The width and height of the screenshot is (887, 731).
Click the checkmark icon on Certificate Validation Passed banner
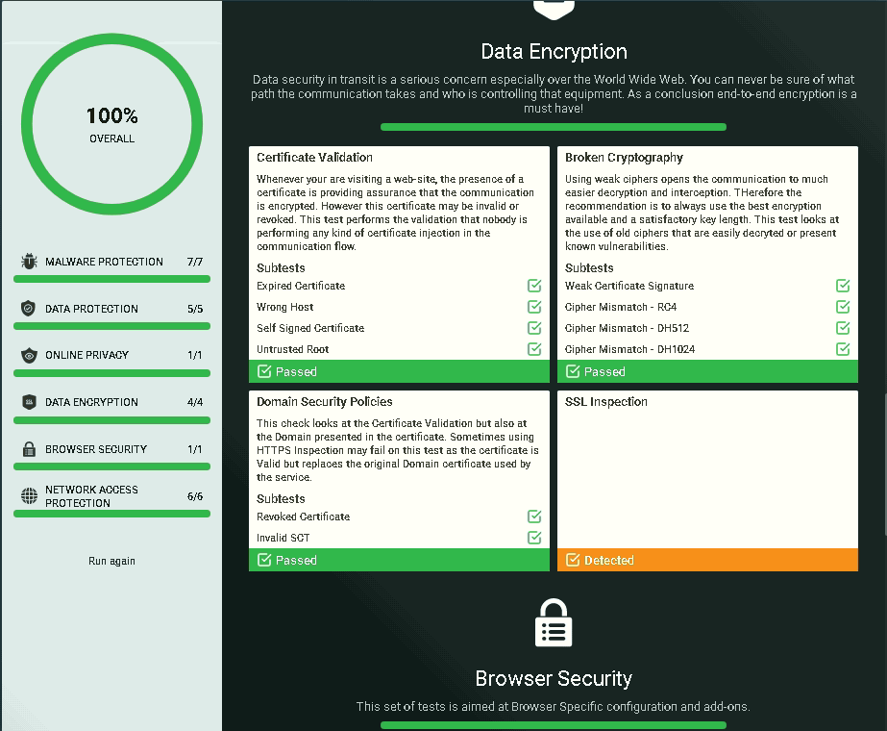tap(264, 371)
